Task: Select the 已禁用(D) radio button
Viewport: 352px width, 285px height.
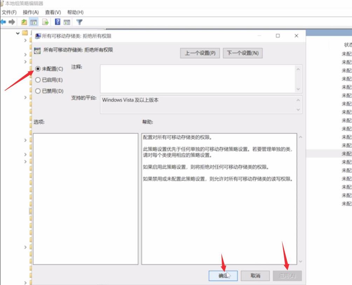Action: [38, 91]
